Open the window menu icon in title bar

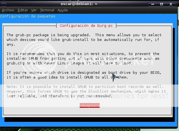pyautogui.click(x=4, y=4)
